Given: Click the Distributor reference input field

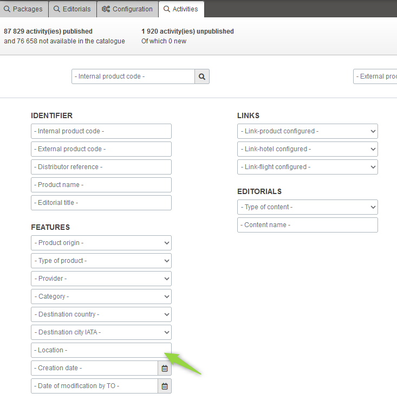Looking at the screenshot, I should click(x=101, y=167).
